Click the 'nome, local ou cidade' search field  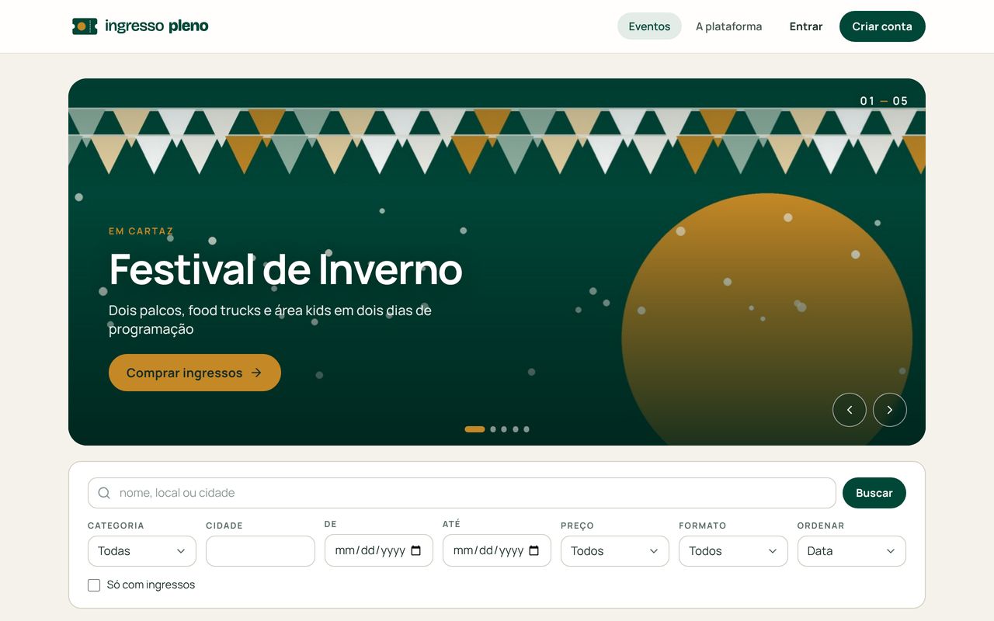[x=462, y=493]
